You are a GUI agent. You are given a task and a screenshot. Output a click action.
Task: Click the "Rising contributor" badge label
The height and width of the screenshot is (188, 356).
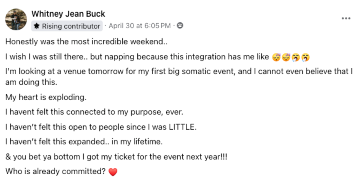point(71,26)
